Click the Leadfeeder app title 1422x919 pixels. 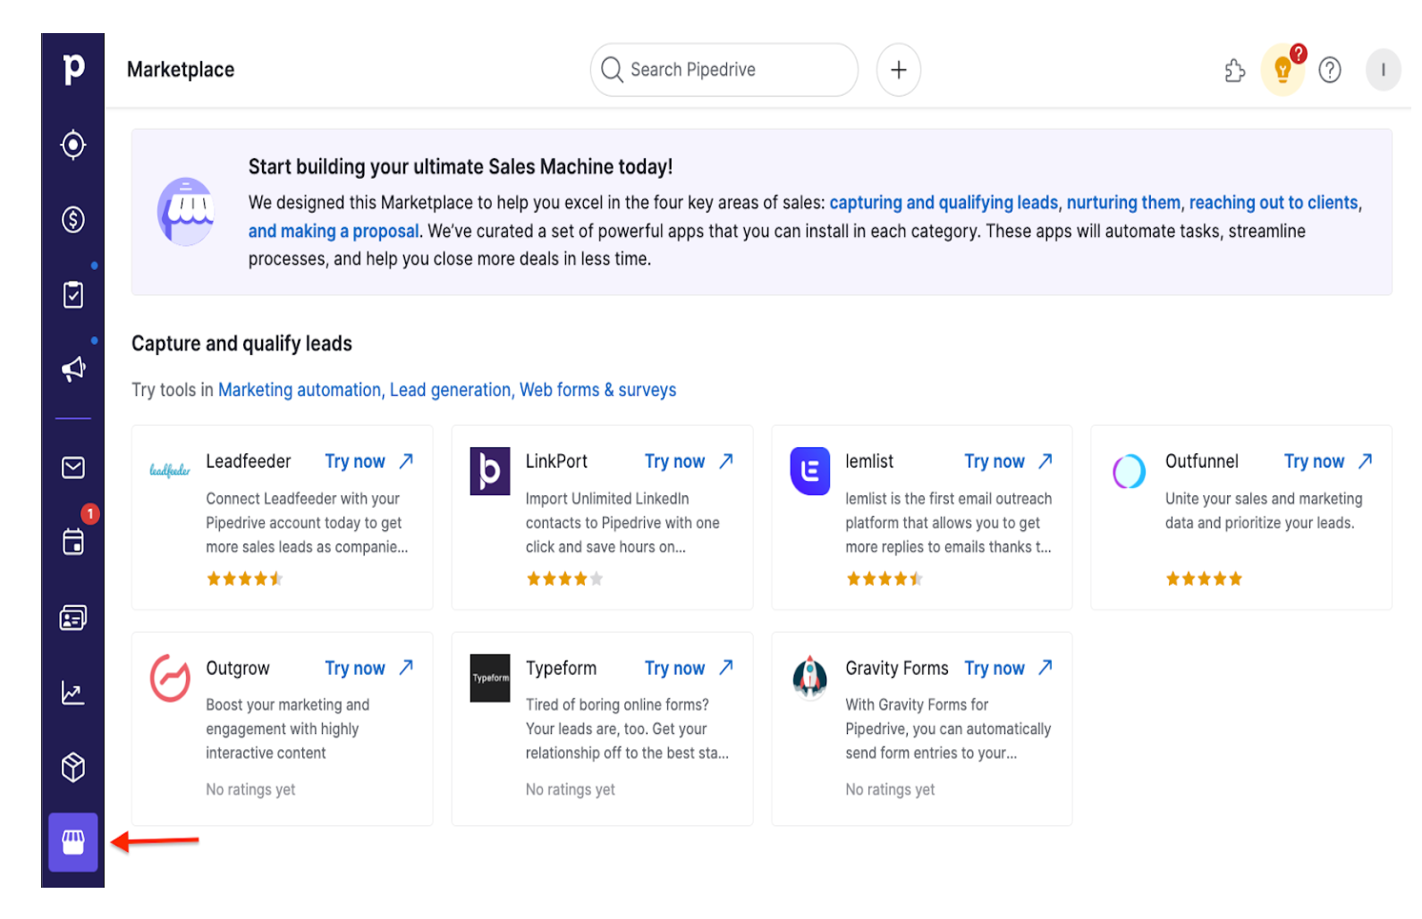click(249, 461)
